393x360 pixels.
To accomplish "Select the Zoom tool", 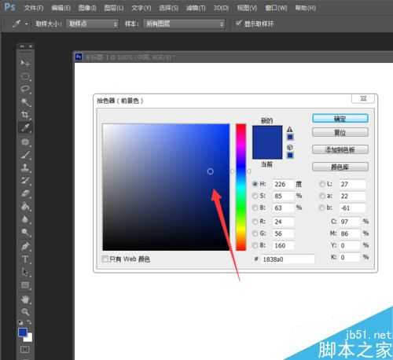I will (25, 312).
